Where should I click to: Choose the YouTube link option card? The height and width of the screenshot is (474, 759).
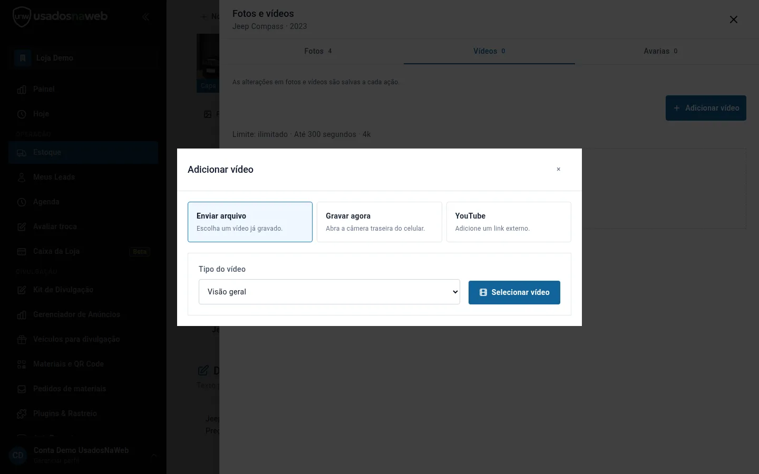click(509, 222)
